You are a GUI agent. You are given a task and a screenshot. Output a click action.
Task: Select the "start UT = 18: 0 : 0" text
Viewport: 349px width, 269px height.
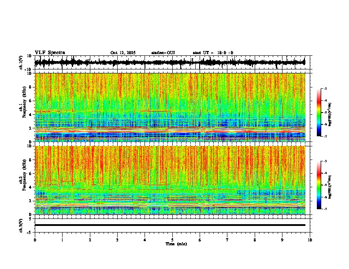coord(213,53)
